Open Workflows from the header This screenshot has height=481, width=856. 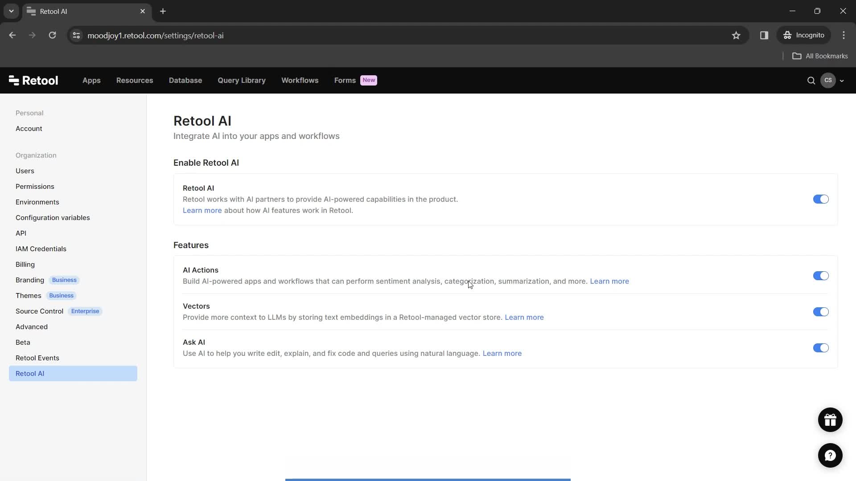[x=300, y=81]
